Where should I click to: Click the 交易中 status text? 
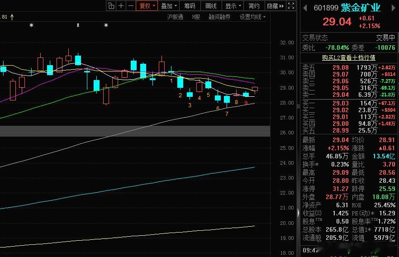385,38
